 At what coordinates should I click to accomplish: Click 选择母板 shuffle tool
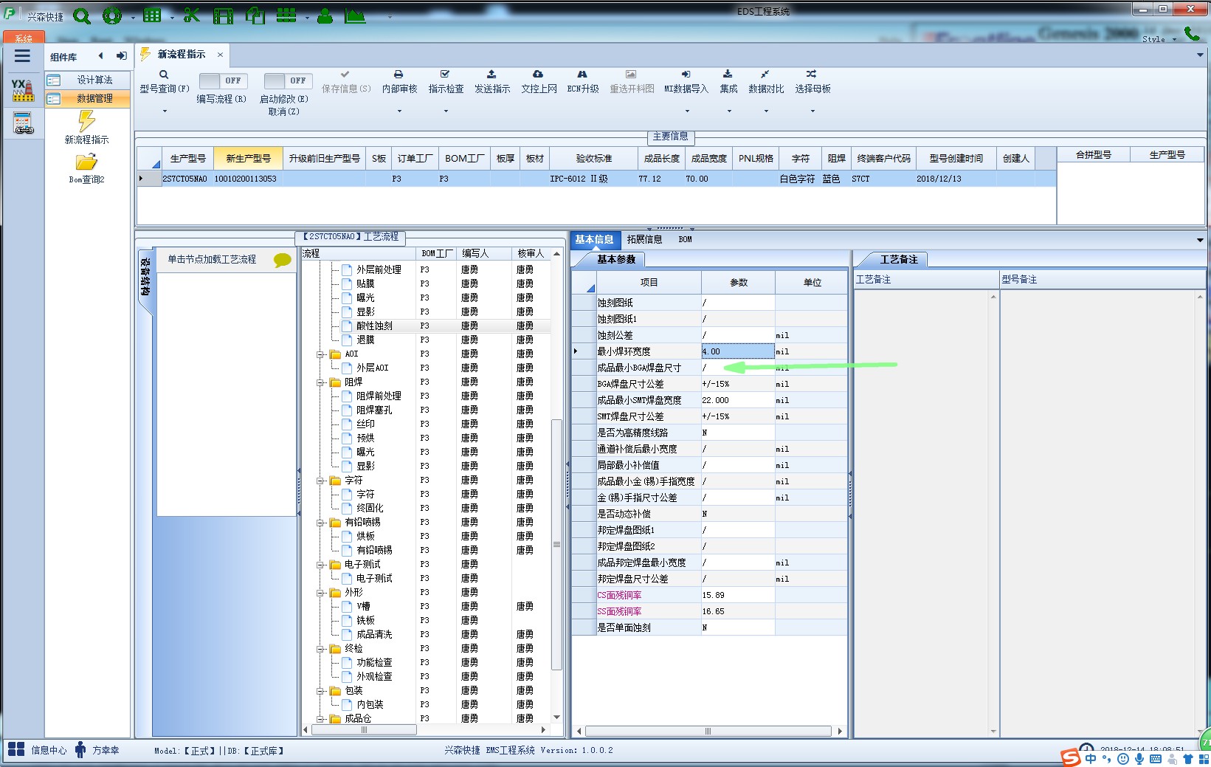812,82
